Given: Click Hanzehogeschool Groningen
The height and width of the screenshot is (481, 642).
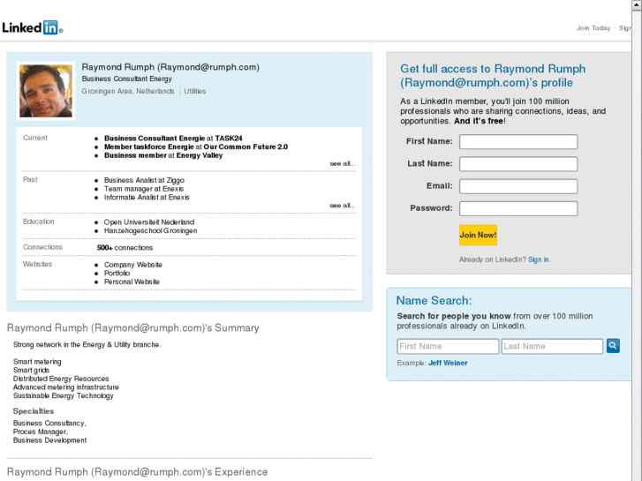Looking at the screenshot, I should coord(150,231).
